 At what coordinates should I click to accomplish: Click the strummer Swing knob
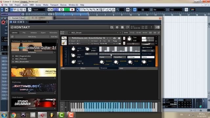point(73,62)
